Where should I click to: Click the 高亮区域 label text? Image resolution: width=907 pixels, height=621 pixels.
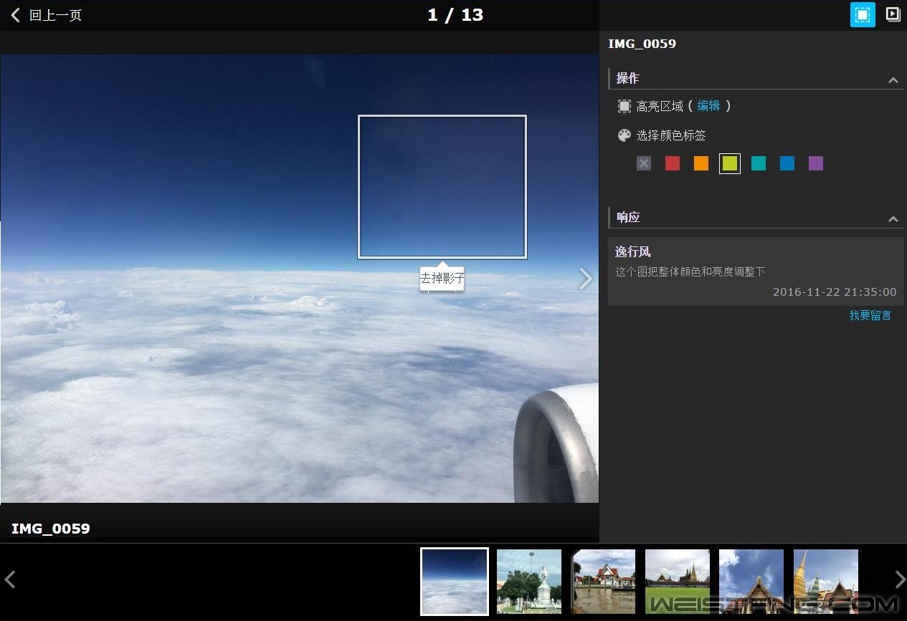click(x=660, y=106)
